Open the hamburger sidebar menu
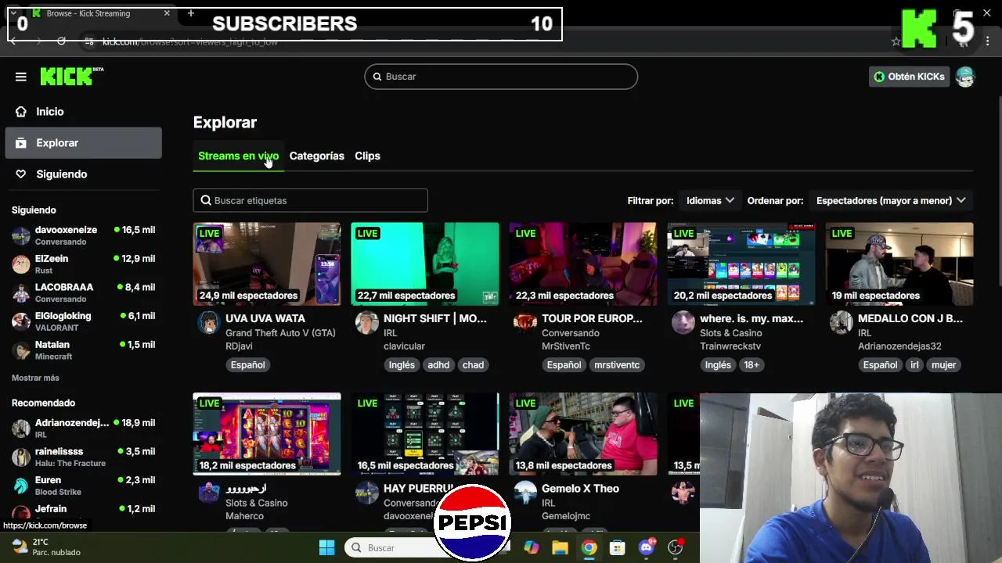This screenshot has width=1002, height=563. click(x=21, y=77)
